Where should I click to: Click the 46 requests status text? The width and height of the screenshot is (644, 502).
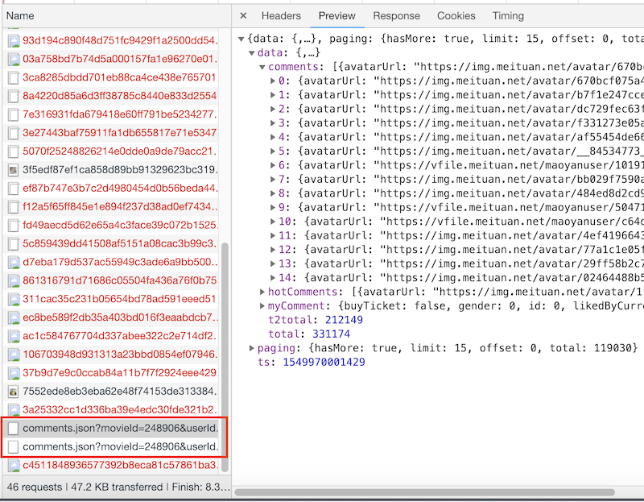(35, 487)
